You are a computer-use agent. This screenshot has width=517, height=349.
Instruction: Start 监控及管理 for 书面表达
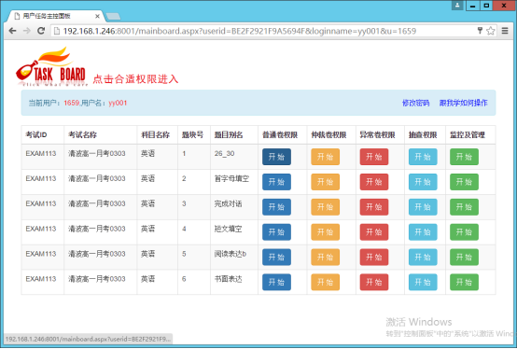[x=464, y=282]
